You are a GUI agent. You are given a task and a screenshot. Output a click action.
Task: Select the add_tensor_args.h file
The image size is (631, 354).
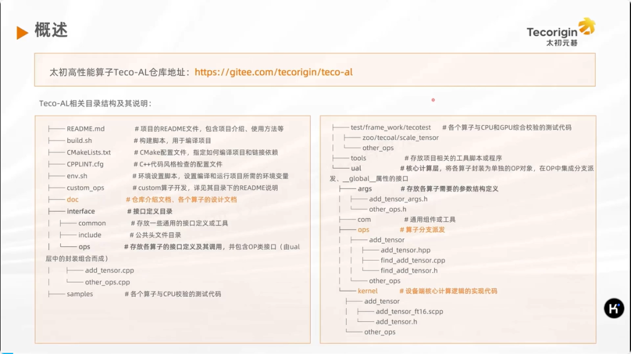[x=398, y=199]
